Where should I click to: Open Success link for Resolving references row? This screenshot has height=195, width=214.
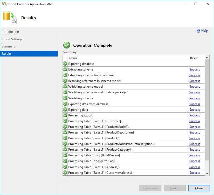195,81
